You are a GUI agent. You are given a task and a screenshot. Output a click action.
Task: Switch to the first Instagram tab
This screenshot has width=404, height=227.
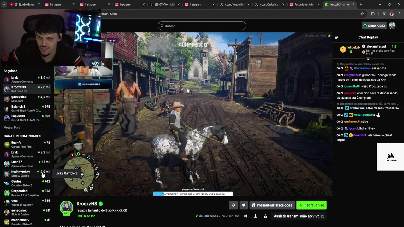[60, 4]
